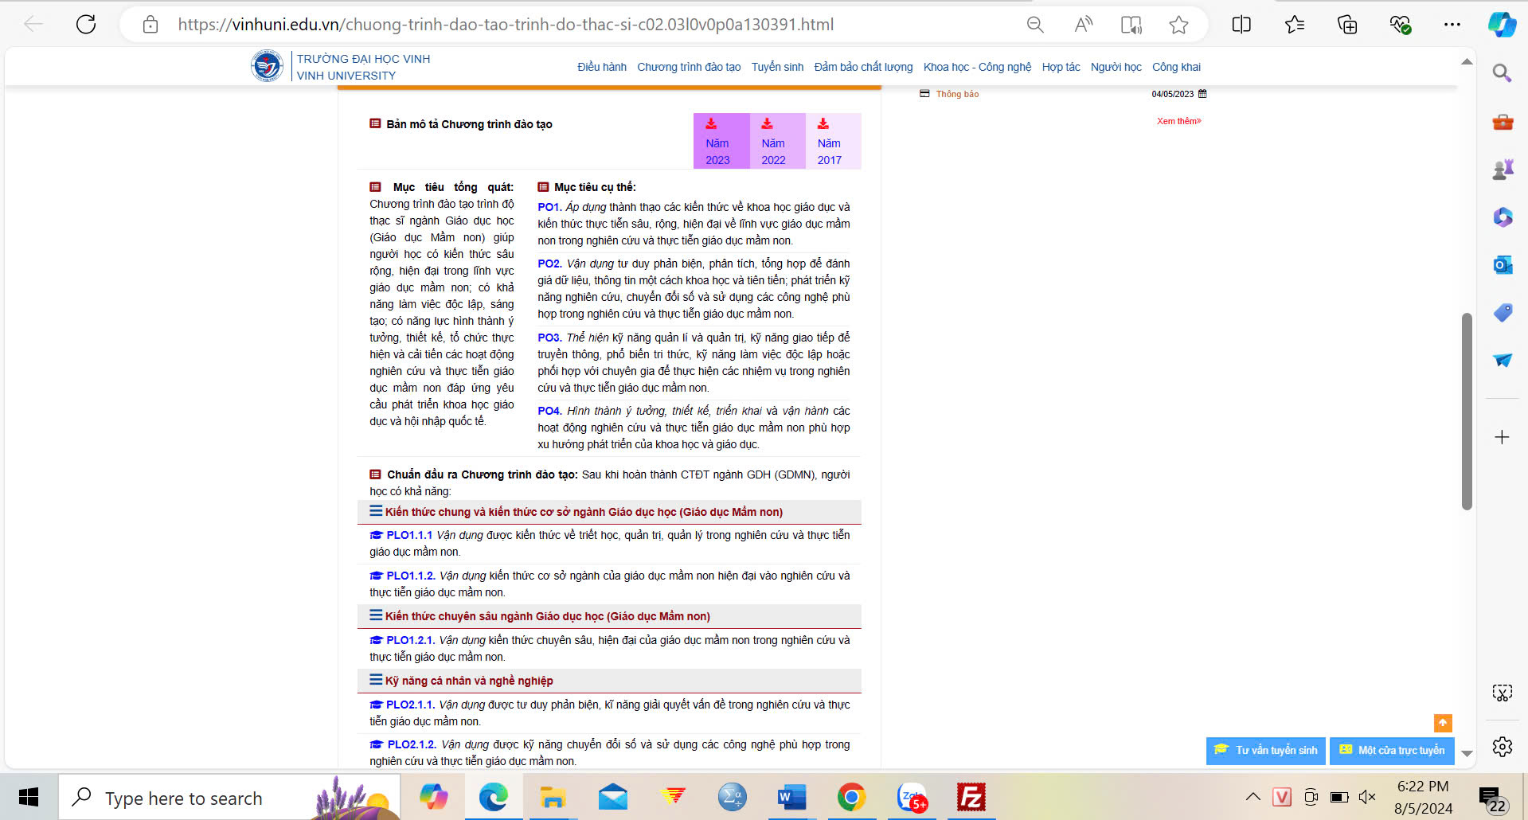This screenshot has height=820, width=1528.
Task: Open the sidebar Games chess icon
Action: click(1503, 169)
